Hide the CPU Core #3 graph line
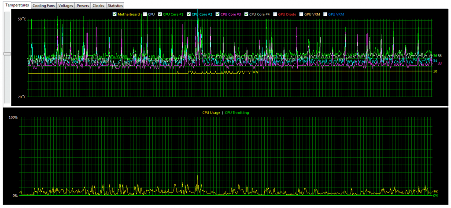 218,14
